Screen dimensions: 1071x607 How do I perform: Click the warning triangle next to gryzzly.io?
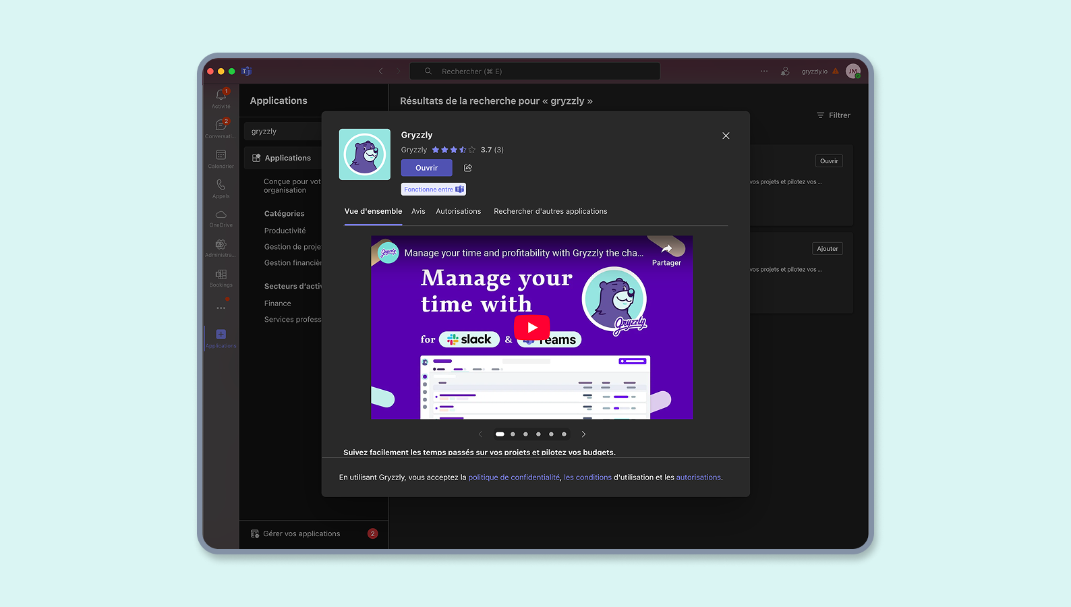(836, 71)
